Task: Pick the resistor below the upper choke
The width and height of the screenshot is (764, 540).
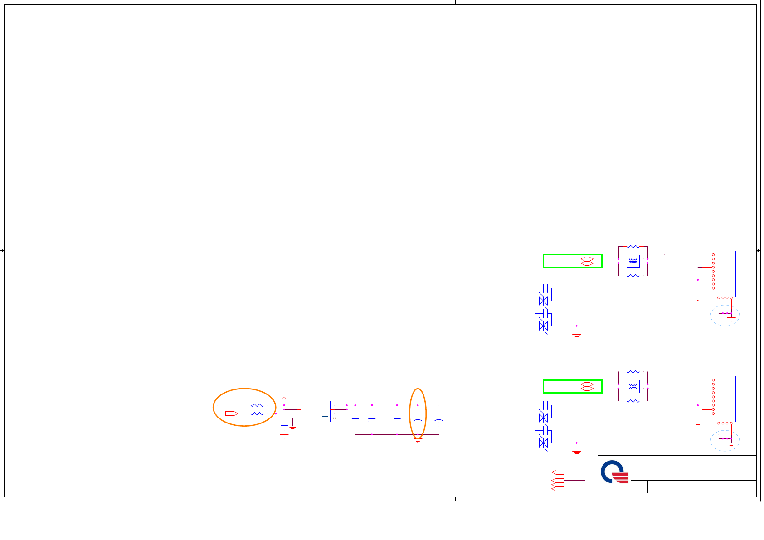Action: point(633,276)
